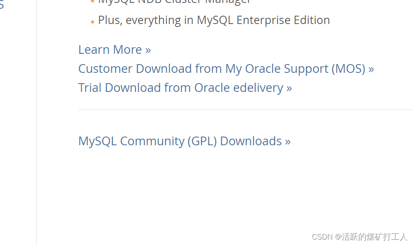Screen dimensions: 414x245
Task: Click the horizontal divider below the download links
Action: click(x=246, y=109)
